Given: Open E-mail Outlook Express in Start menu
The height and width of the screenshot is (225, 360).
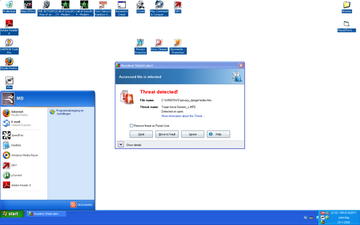Looking at the screenshot, I should coord(24,123).
